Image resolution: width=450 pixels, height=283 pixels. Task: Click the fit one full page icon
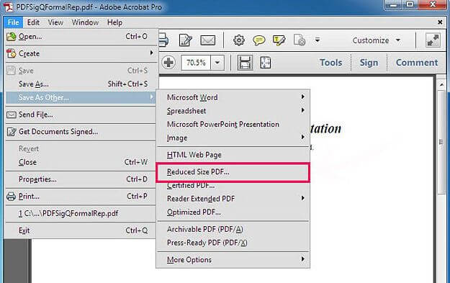(x=265, y=62)
